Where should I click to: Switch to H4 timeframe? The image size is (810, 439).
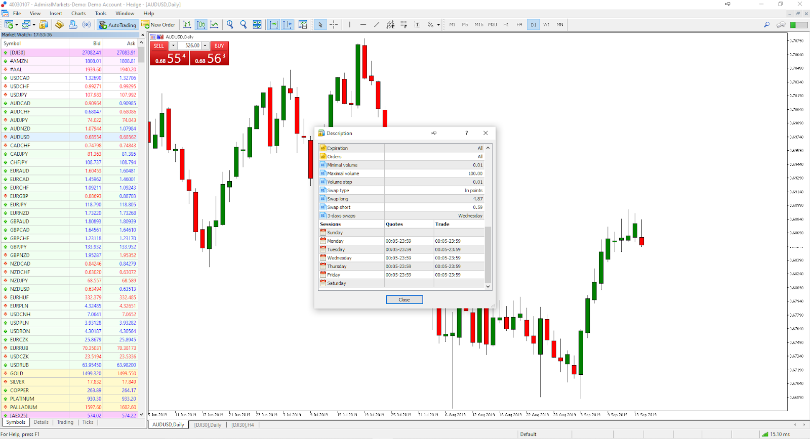pyautogui.click(x=519, y=24)
